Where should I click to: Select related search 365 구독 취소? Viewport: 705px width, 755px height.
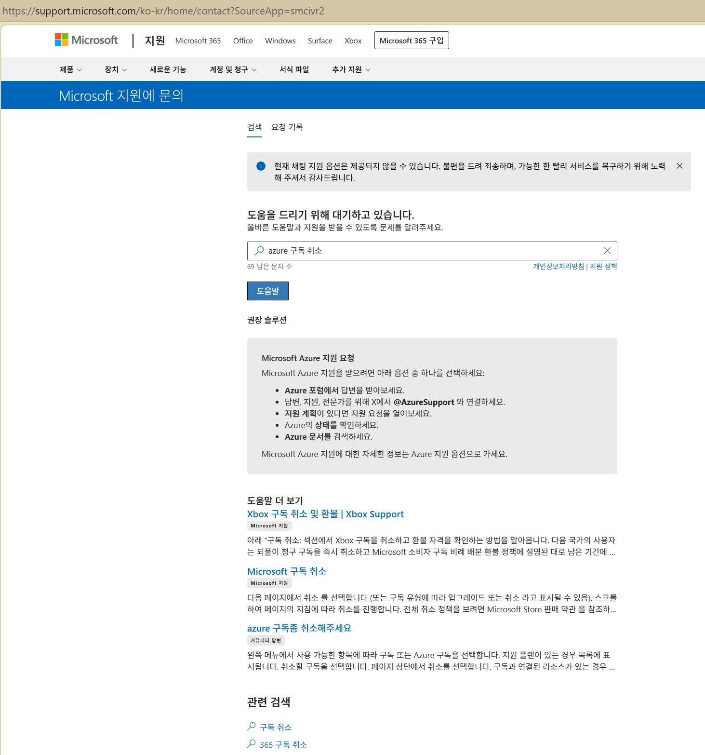[283, 745]
